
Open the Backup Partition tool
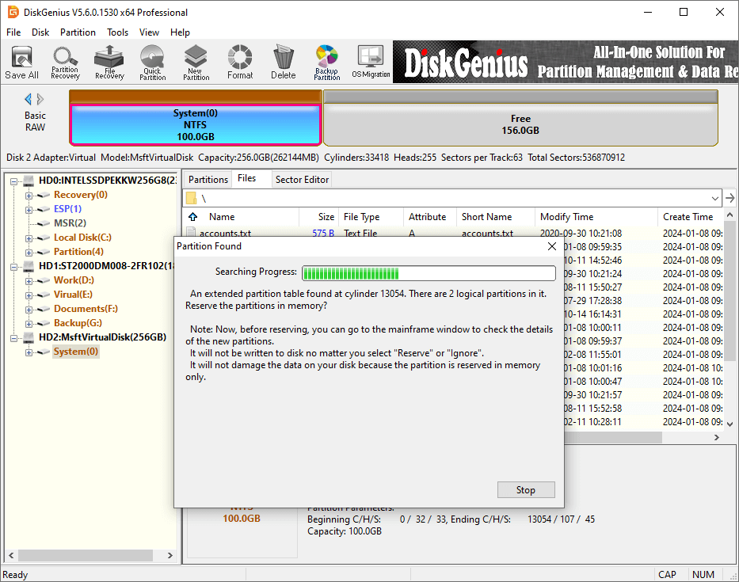pos(326,63)
